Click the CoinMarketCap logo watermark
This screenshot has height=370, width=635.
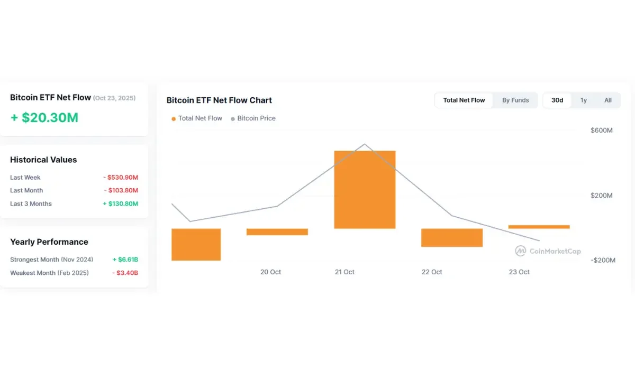[x=548, y=251]
